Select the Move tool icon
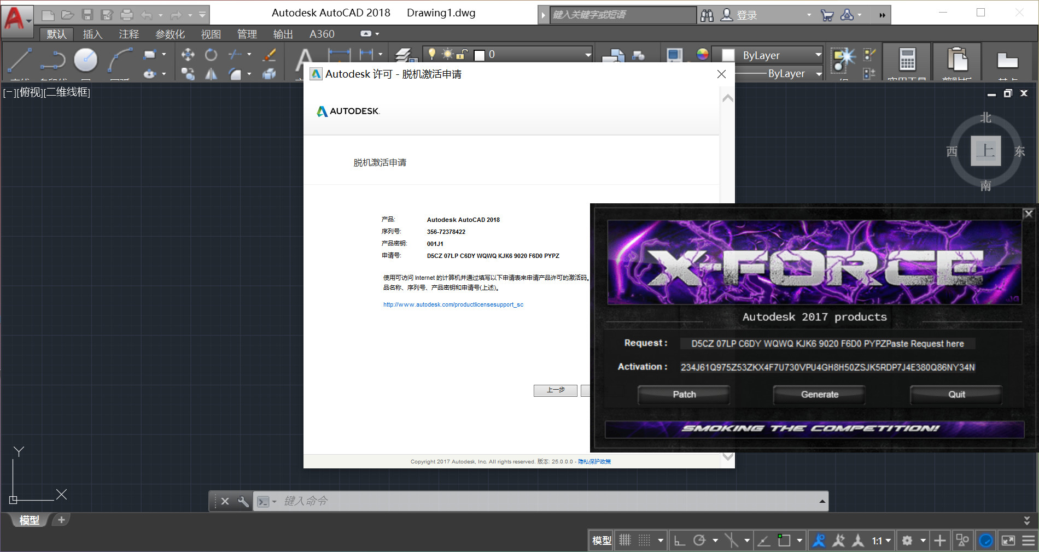Viewport: 1039px width, 552px height. (188, 54)
